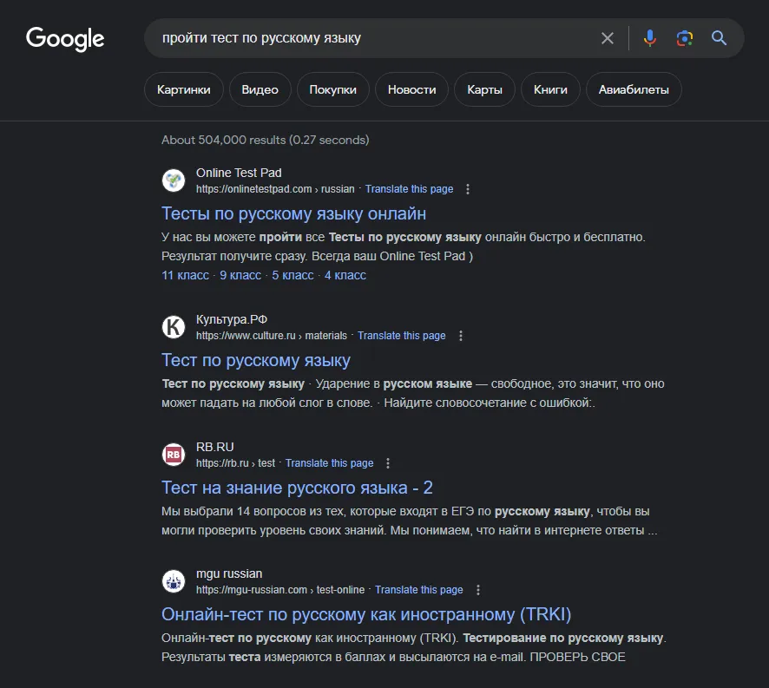This screenshot has height=688, width=769.
Task: Switch to the Картинки tab
Action: (184, 89)
